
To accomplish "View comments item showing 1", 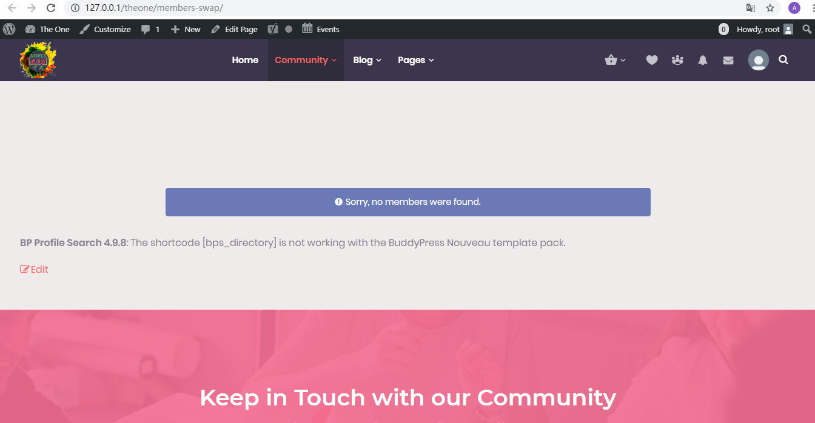I will tap(150, 29).
